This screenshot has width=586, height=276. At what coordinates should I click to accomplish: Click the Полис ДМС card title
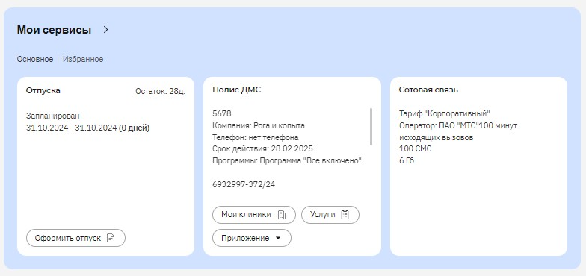[236, 90]
